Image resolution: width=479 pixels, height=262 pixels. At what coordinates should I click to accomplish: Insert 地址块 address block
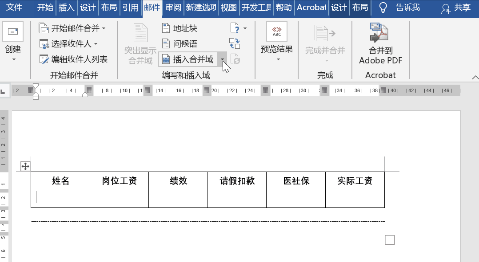(180, 28)
